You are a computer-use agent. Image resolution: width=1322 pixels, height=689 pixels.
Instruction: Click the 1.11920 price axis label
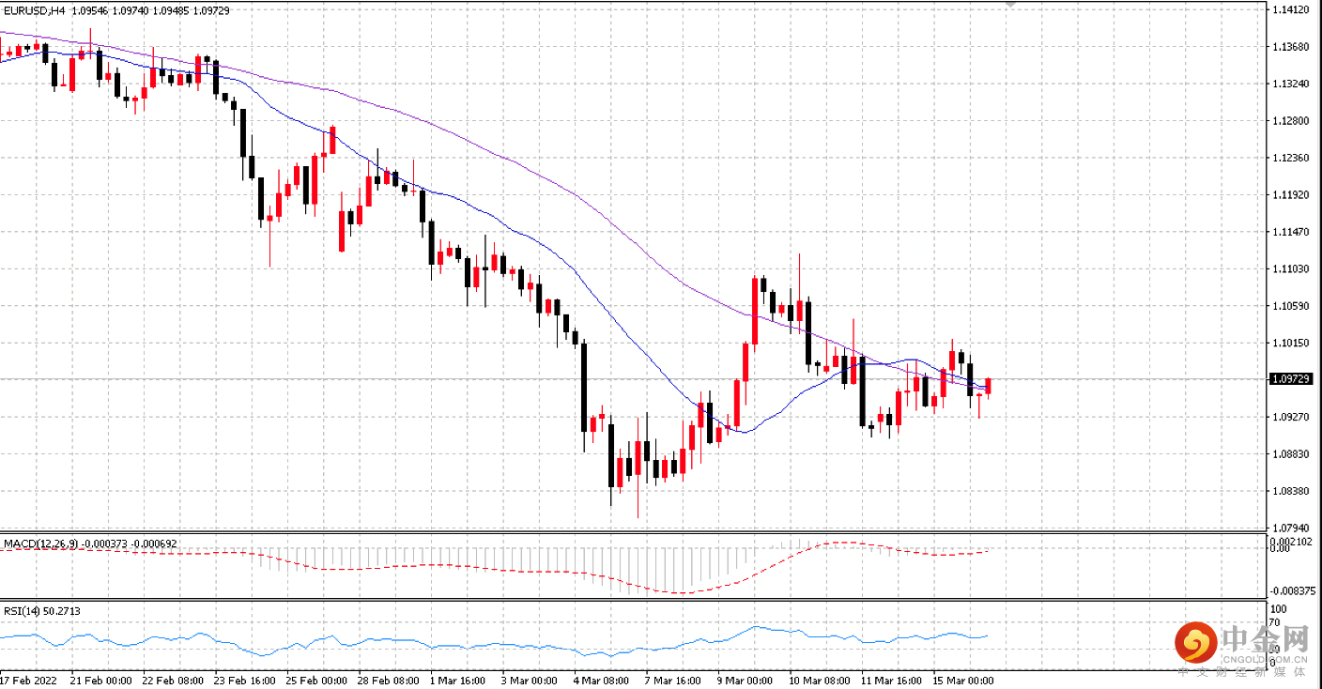(1289, 195)
